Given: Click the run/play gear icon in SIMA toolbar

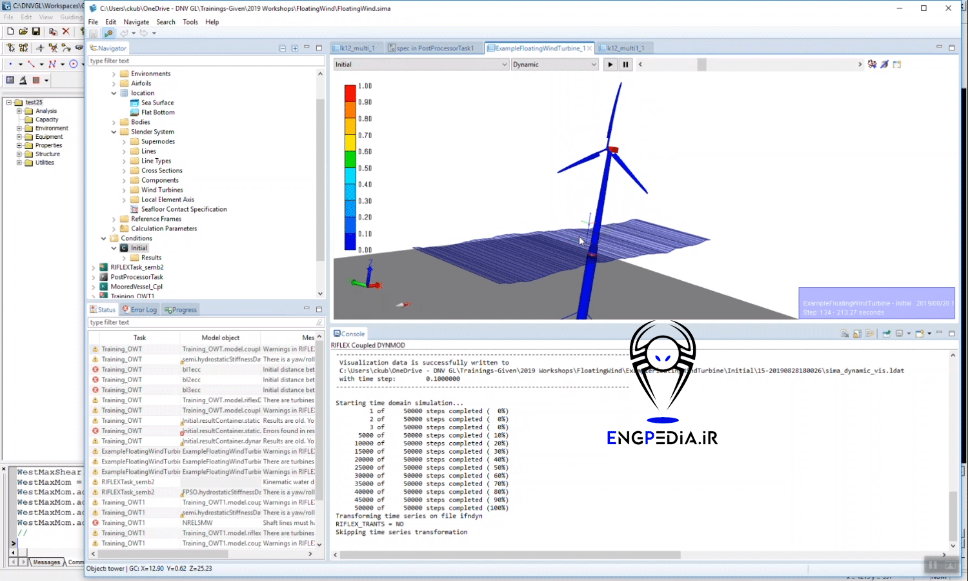Looking at the screenshot, I should point(108,33).
